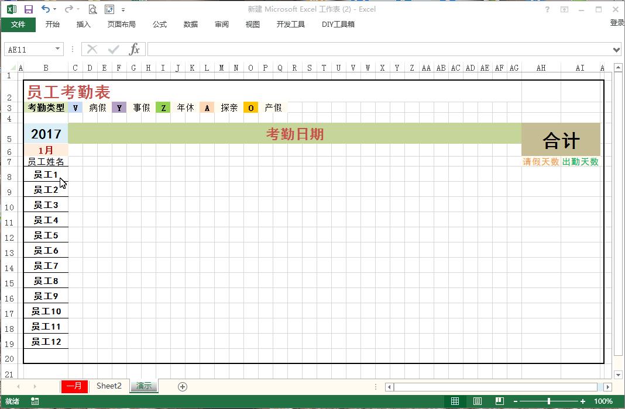Switch to Page Layout view
The width and height of the screenshot is (625, 409).
478,401
